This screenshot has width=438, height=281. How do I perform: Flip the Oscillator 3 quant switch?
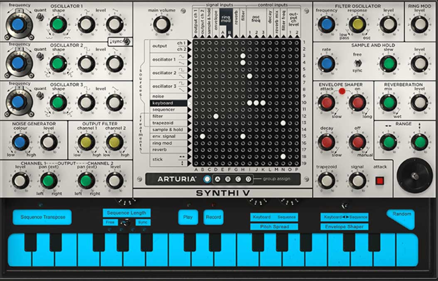[40, 96]
